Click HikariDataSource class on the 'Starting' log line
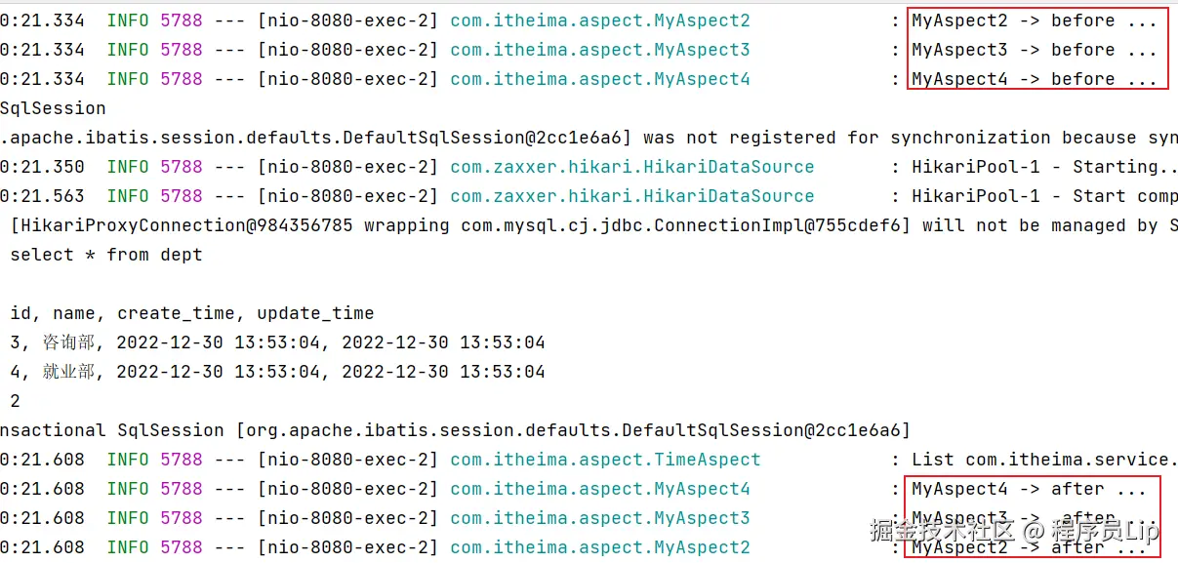The image size is (1178, 563). 631,167
